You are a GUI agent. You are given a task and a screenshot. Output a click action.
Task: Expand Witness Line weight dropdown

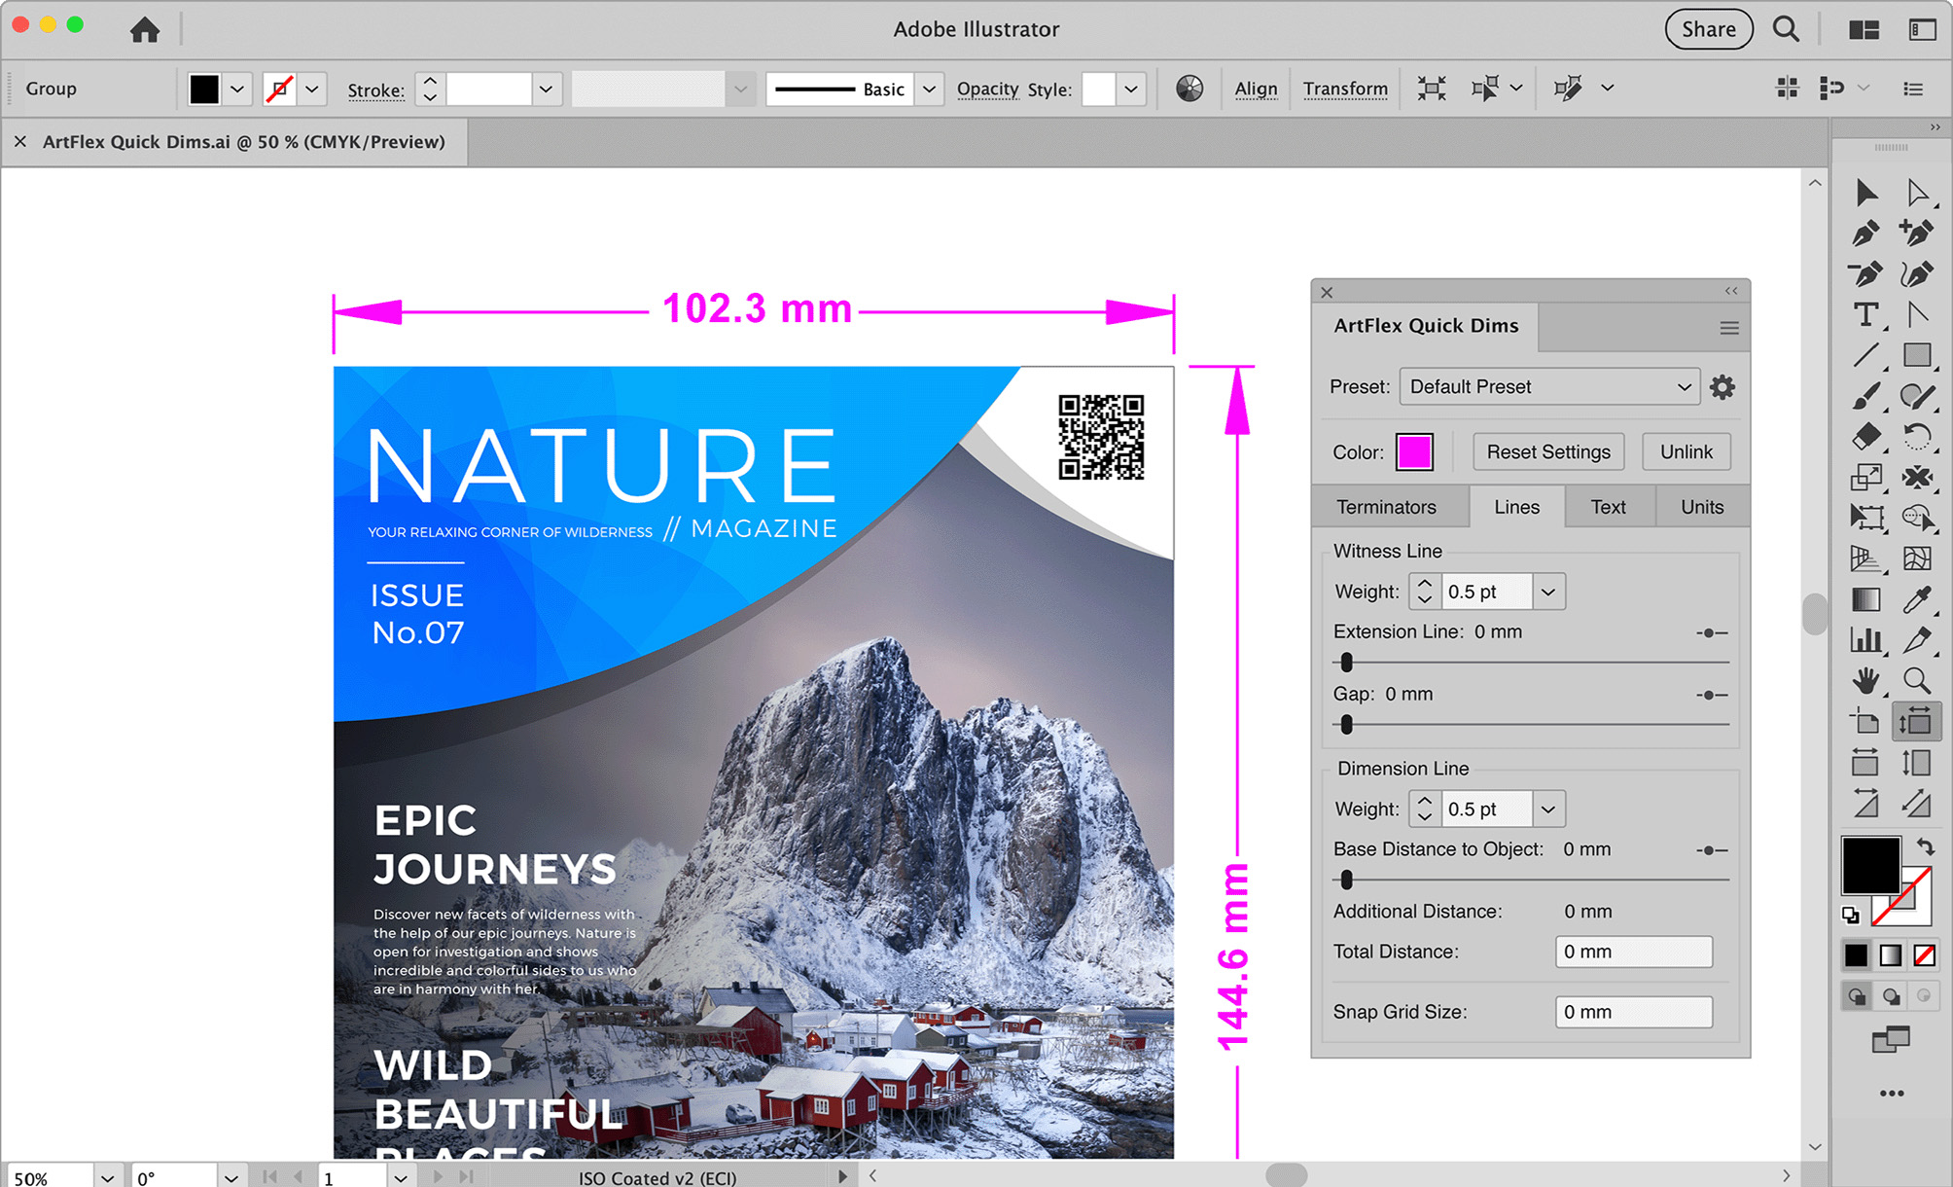(x=1547, y=592)
